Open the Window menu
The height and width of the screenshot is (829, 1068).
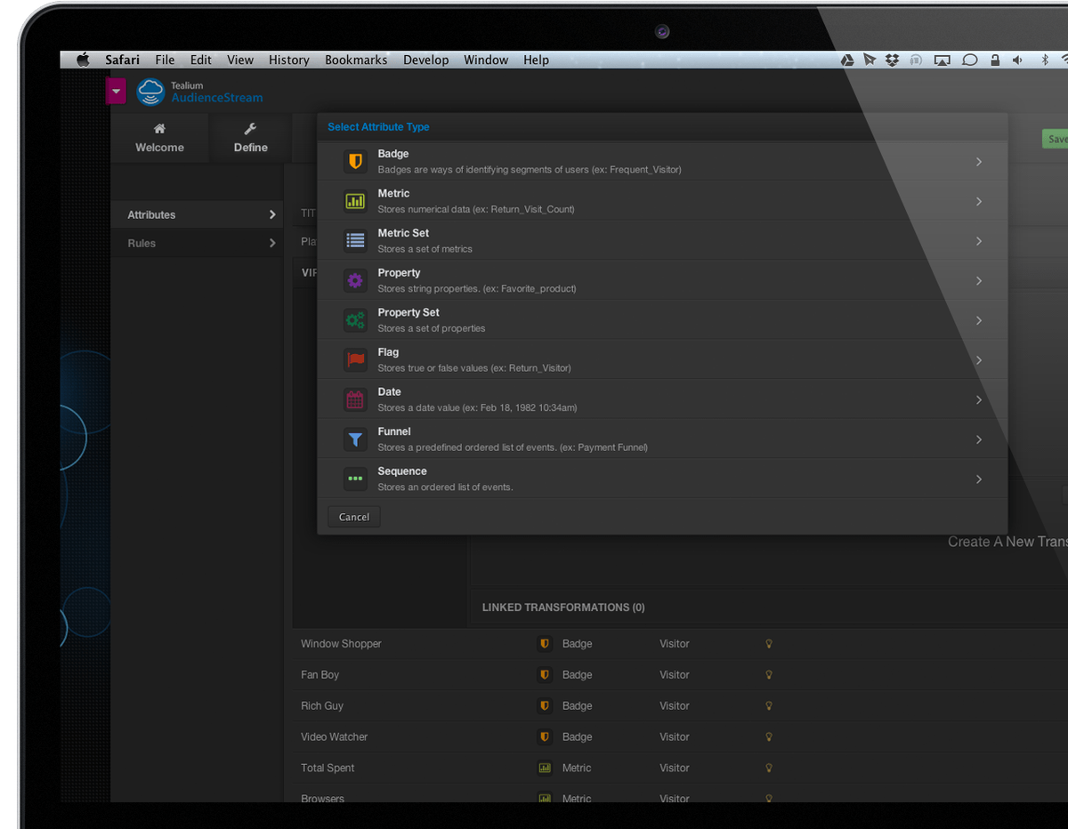point(486,60)
